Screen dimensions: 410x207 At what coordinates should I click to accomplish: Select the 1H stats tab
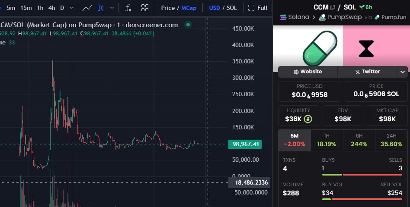coord(327,140)
